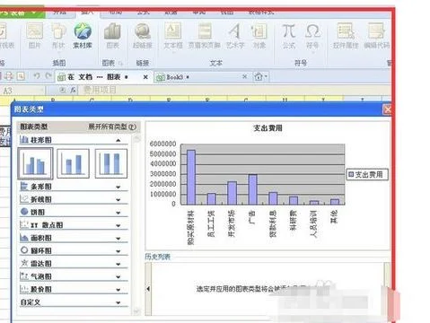
Task: Click the chart type list scrollbar
Action: 136,224
